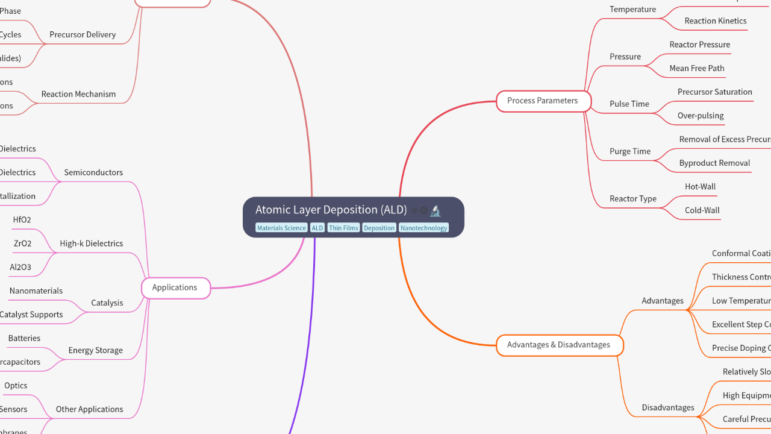Viewport: 771px width, 434px height.
Task: Click the Temperature branch
Action: pyautogui.click(x=632, y=9)
